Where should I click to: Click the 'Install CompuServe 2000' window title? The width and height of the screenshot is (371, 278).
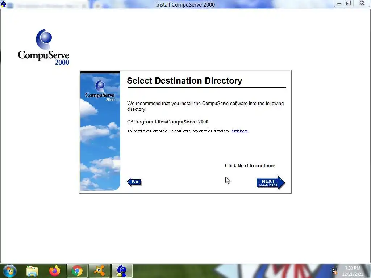point(185,4)
